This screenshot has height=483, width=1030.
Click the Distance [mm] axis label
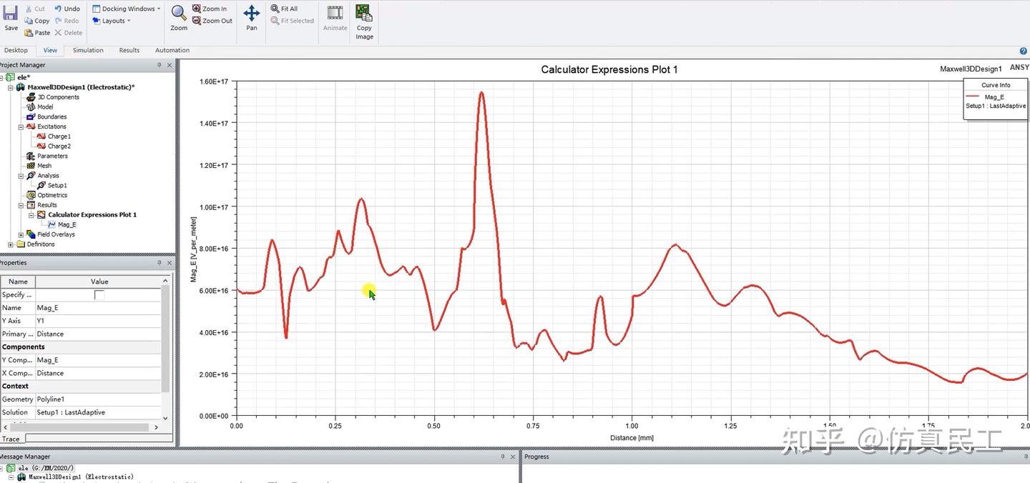click(632, 437)
